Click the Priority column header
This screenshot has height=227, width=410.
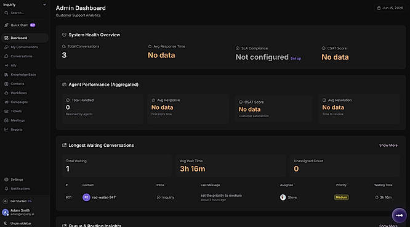(341, 185)
